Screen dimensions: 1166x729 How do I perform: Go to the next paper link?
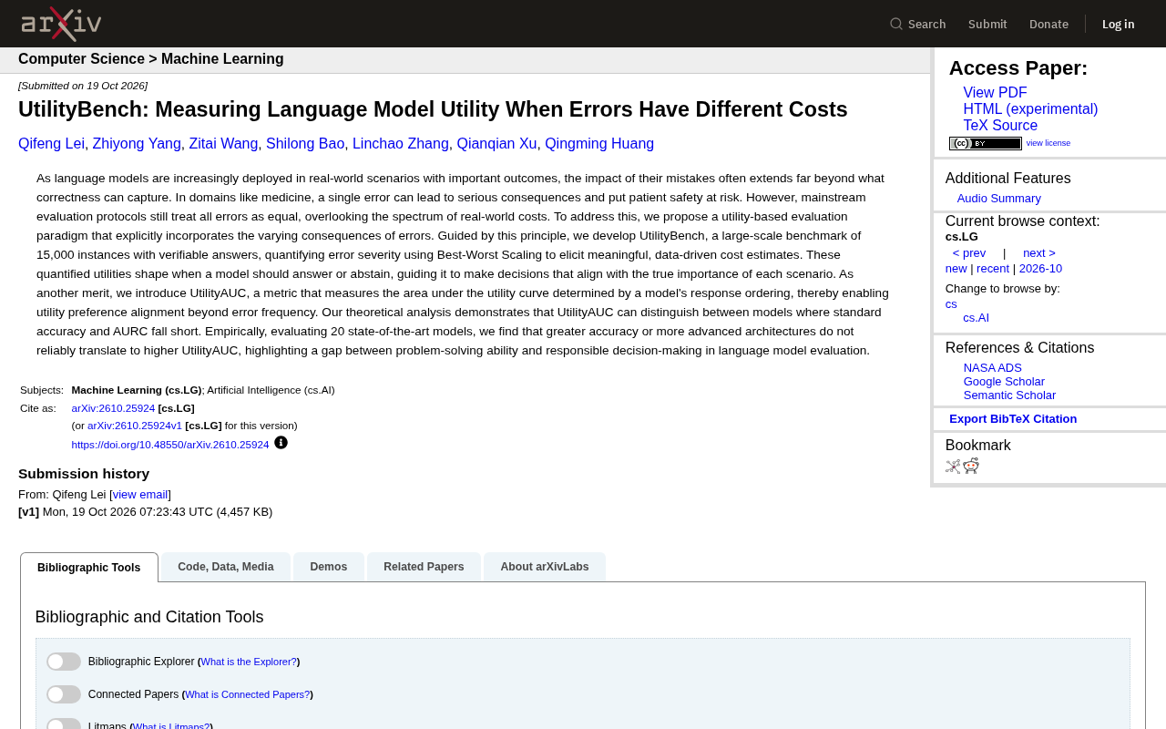(1039, 253)
